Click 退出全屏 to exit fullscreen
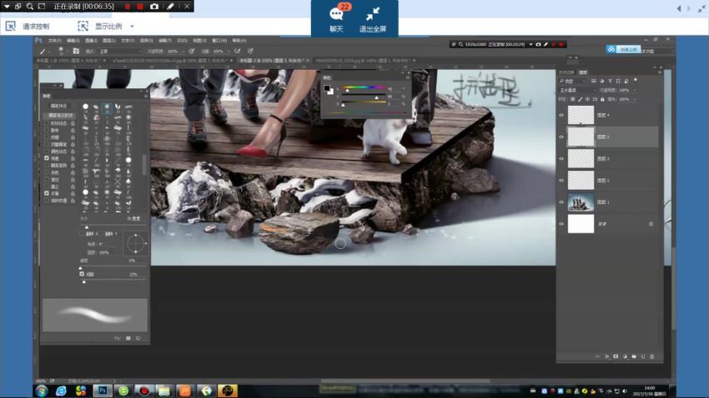Viewport: 709px width, 398px height. coord(373,19)
